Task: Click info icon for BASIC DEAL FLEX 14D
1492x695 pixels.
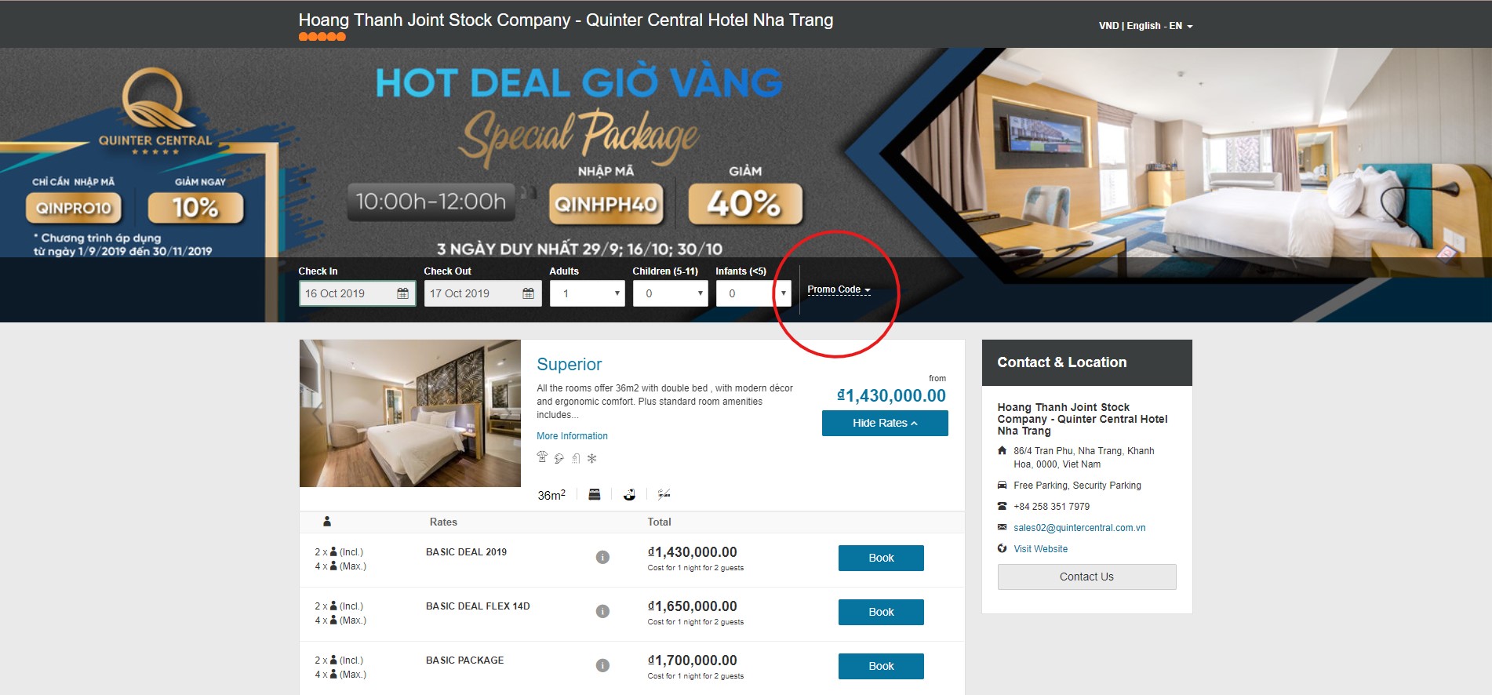Action: [x=602, y=611]
